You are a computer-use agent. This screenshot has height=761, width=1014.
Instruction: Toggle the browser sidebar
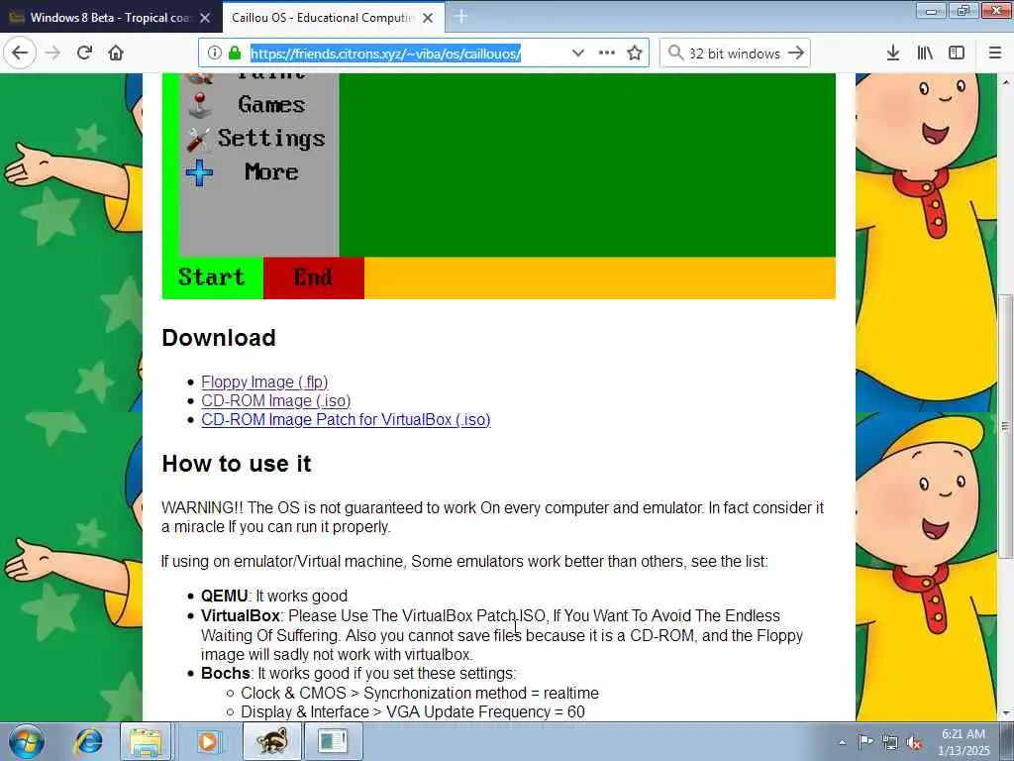tap(957, 53)
